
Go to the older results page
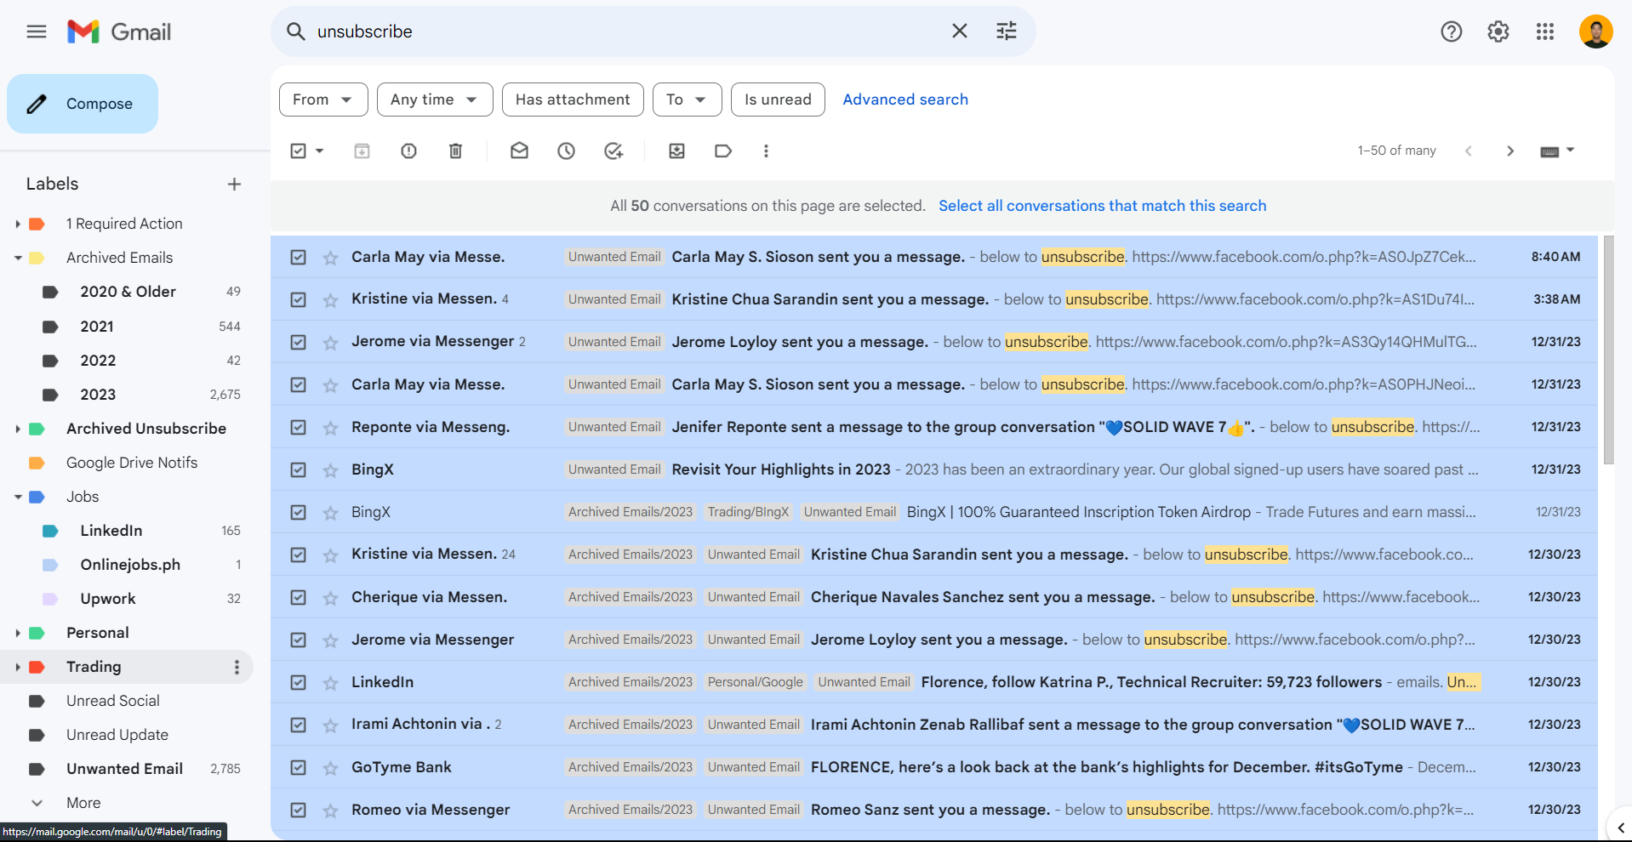(1510, 151)
